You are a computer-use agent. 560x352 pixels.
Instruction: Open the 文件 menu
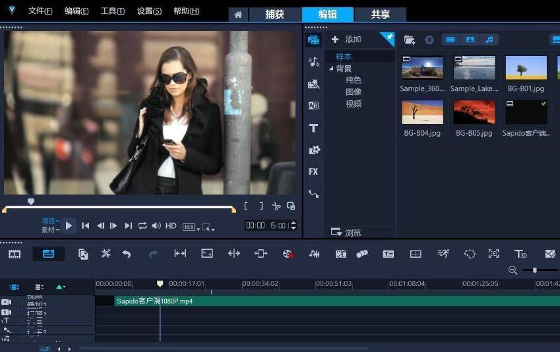(40, 11)
